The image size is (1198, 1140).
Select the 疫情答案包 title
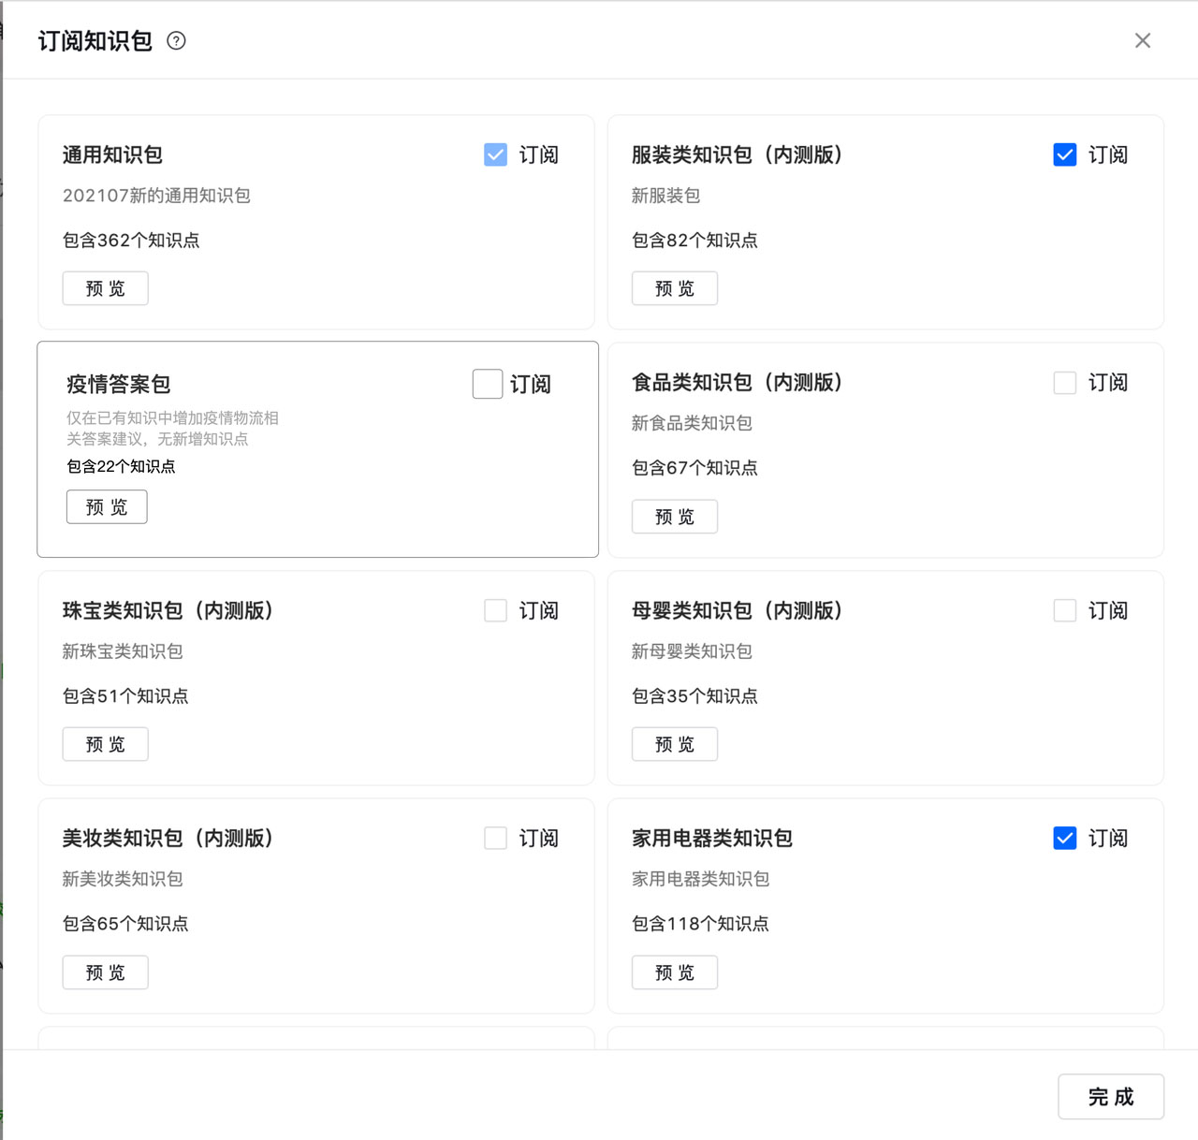pyautogui.click(x=118, y=384)
